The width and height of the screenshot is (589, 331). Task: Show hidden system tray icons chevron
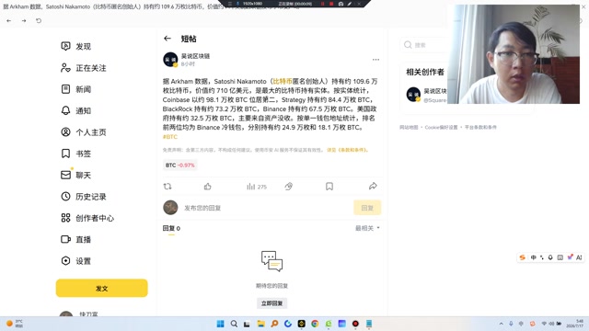[x=501, y=324]
